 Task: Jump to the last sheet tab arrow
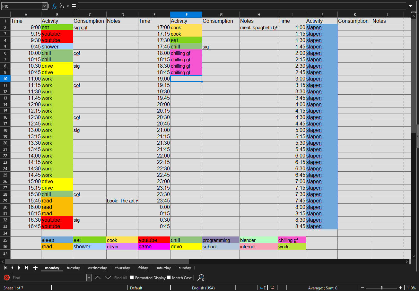pos(26,268)
